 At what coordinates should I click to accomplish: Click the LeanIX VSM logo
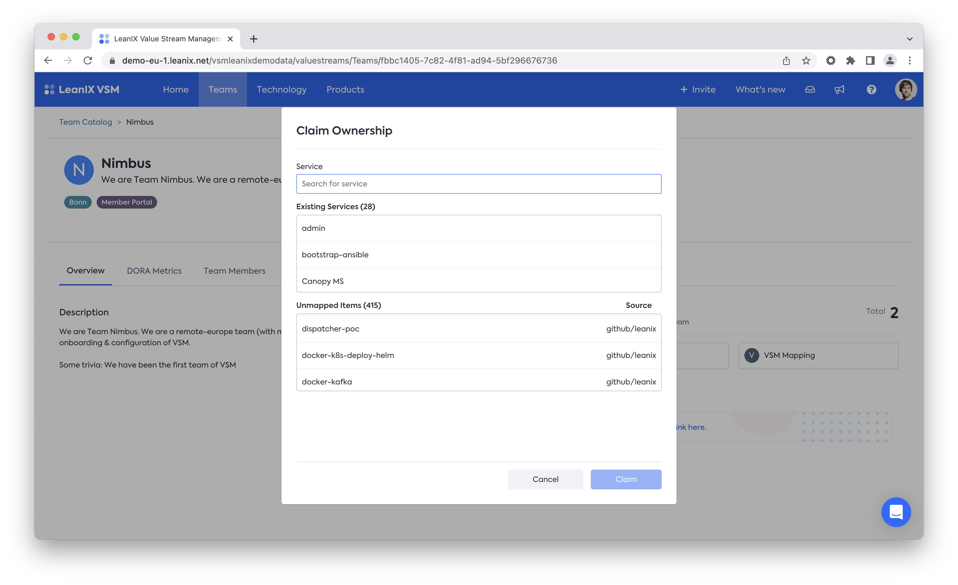[x=82, y=89]
